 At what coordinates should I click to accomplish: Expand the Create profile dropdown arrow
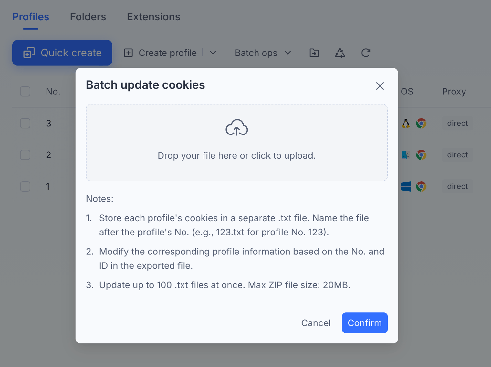pos(213,53)
